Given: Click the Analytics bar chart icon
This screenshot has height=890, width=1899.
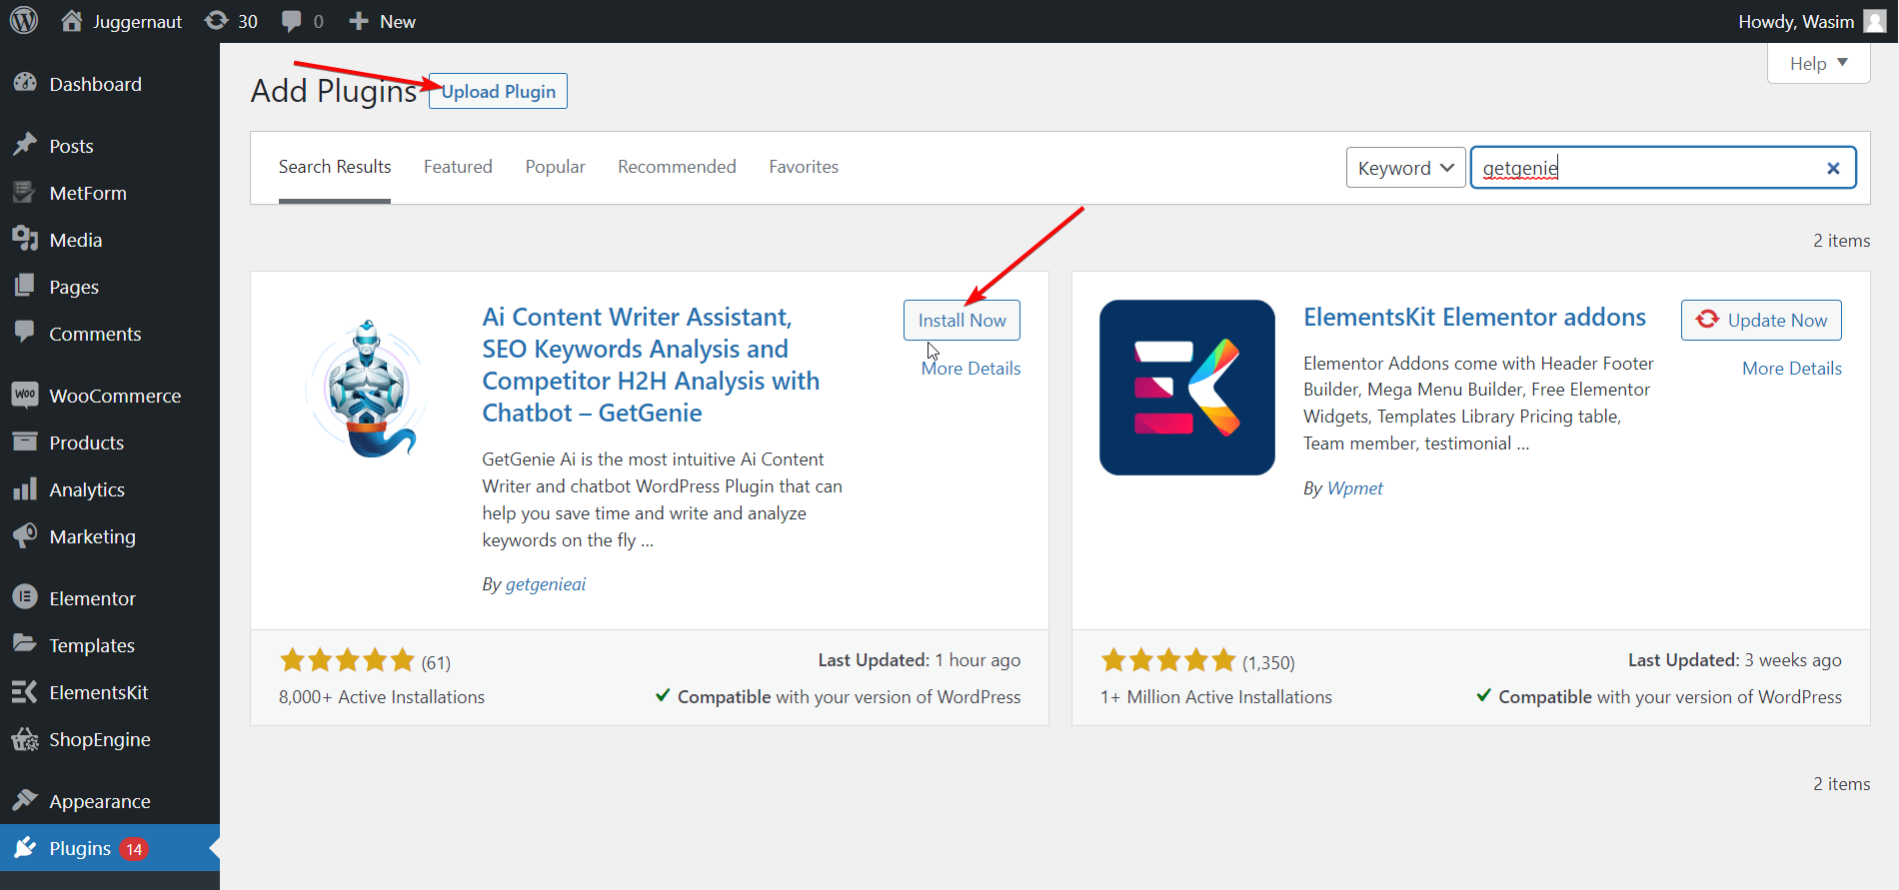Looking at the screenshot, I should pos(25,488).
